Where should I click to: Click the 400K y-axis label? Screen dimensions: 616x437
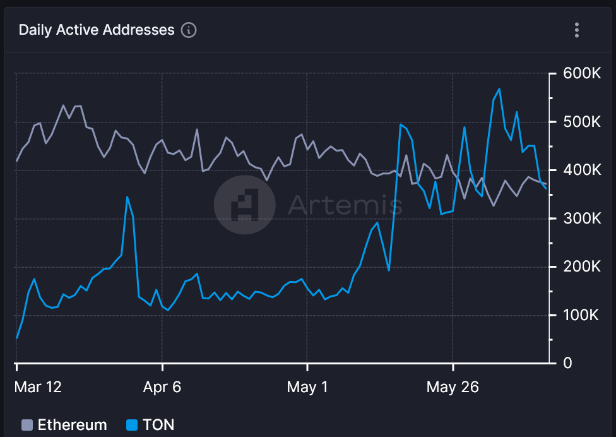(x=582, y=170)
